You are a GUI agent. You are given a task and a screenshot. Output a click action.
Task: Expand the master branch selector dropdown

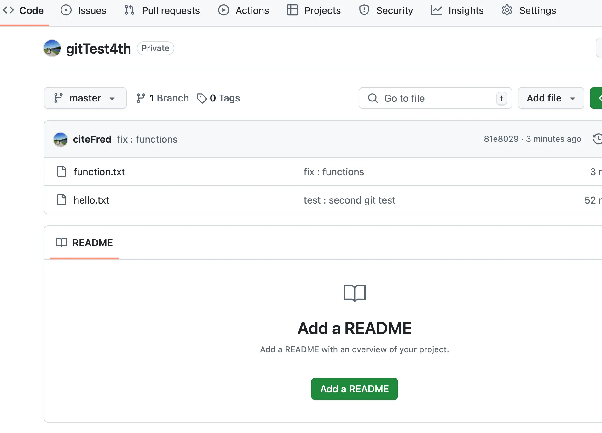(85, 98)
